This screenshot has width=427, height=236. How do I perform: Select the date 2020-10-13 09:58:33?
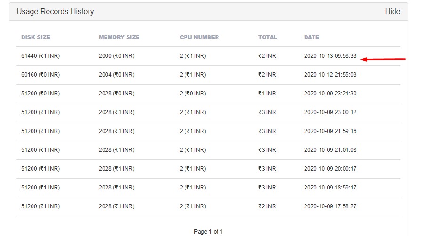click(330, 56)
